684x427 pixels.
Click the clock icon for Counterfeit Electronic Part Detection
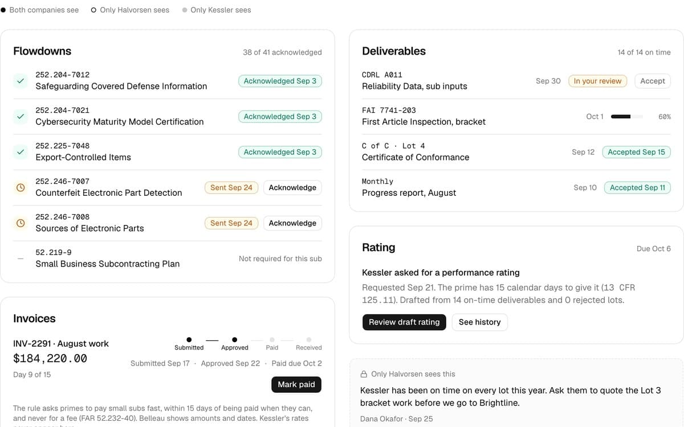point(21,187)
